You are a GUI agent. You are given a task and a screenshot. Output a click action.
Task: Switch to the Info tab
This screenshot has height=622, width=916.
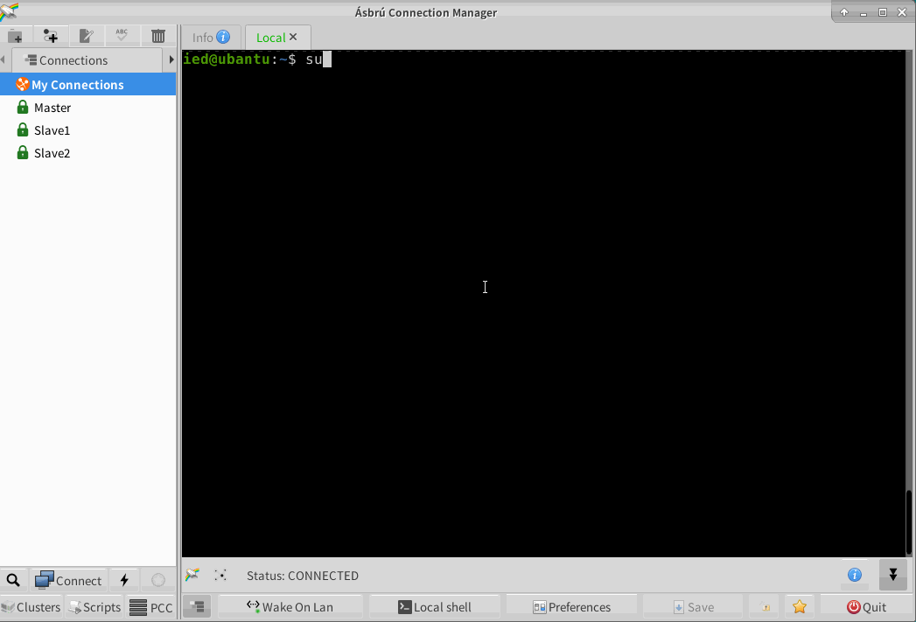211,38
